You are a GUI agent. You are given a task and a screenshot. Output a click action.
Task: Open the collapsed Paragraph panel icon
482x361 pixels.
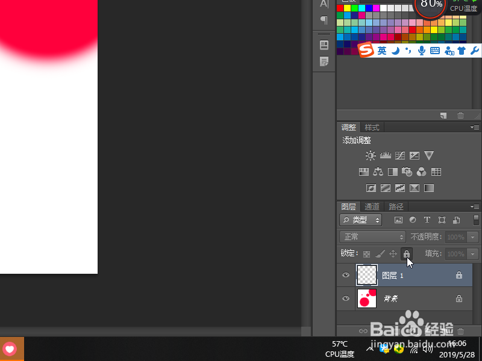(x=324, y=20)
